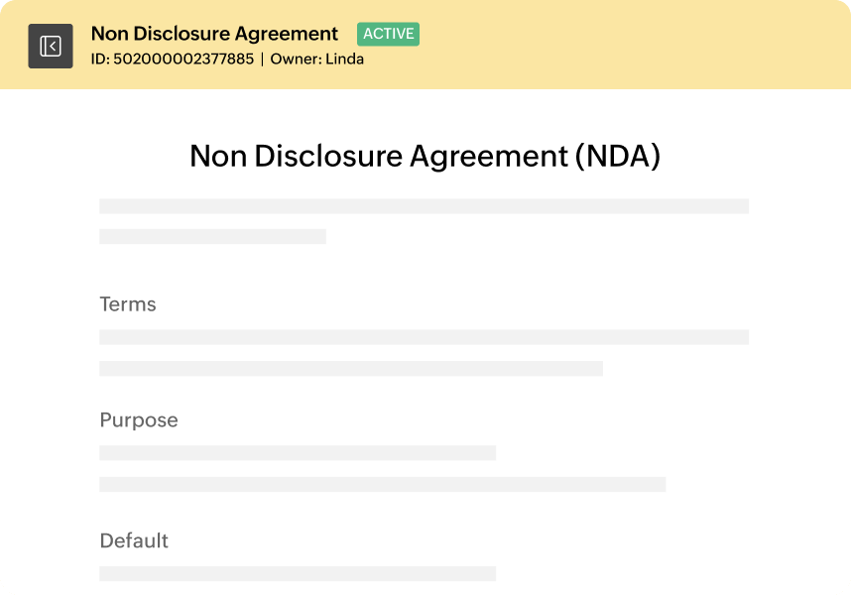
Task: Click the text line under Default
Action: (x=298, y=574)
